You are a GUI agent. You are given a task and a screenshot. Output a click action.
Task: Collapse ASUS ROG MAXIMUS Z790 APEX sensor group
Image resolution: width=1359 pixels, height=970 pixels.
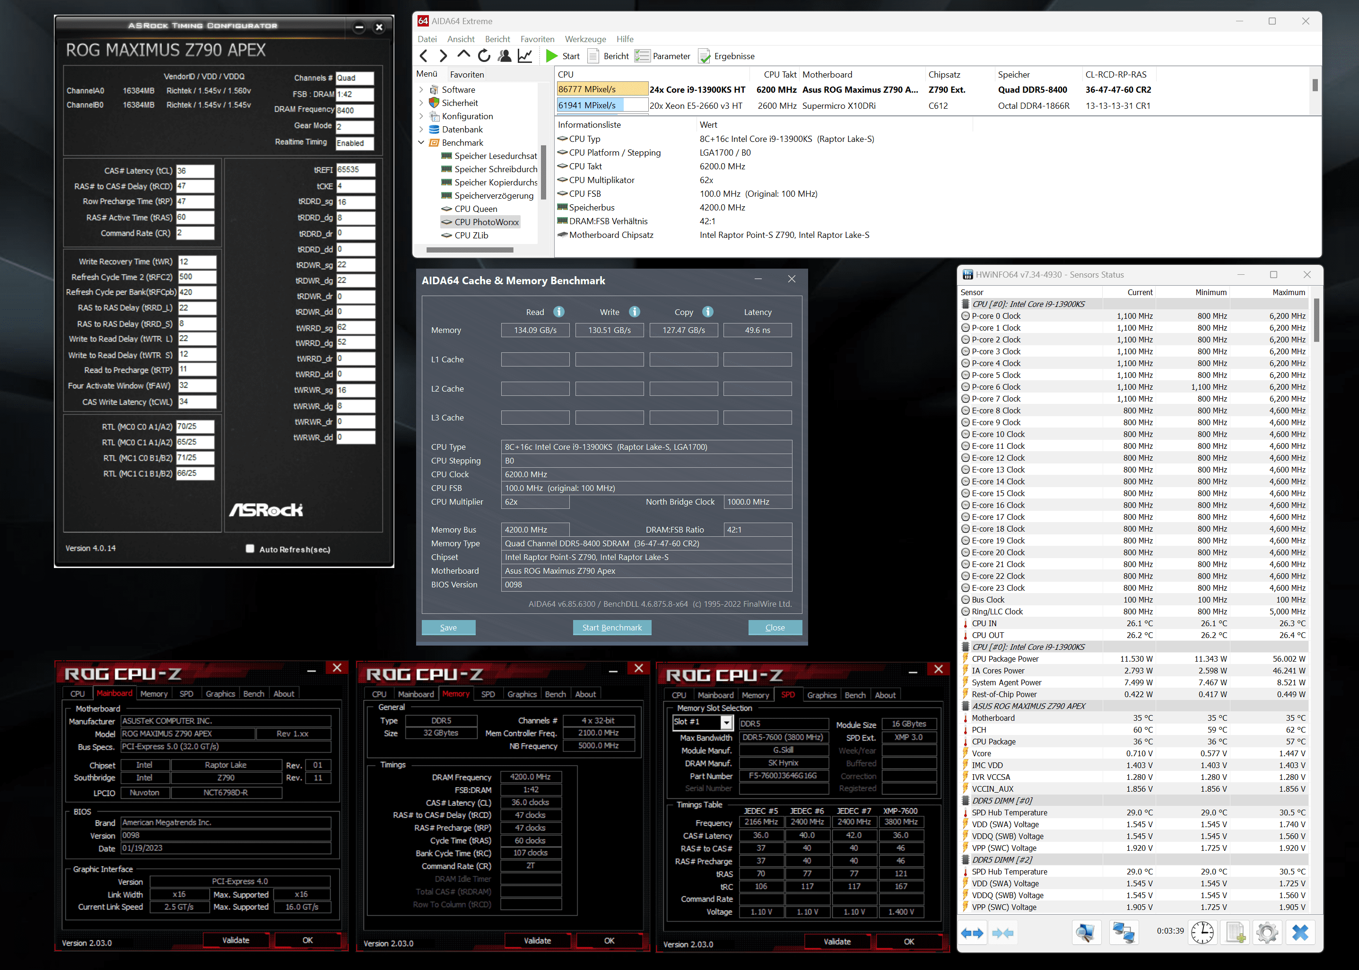(x=965, y=706)
